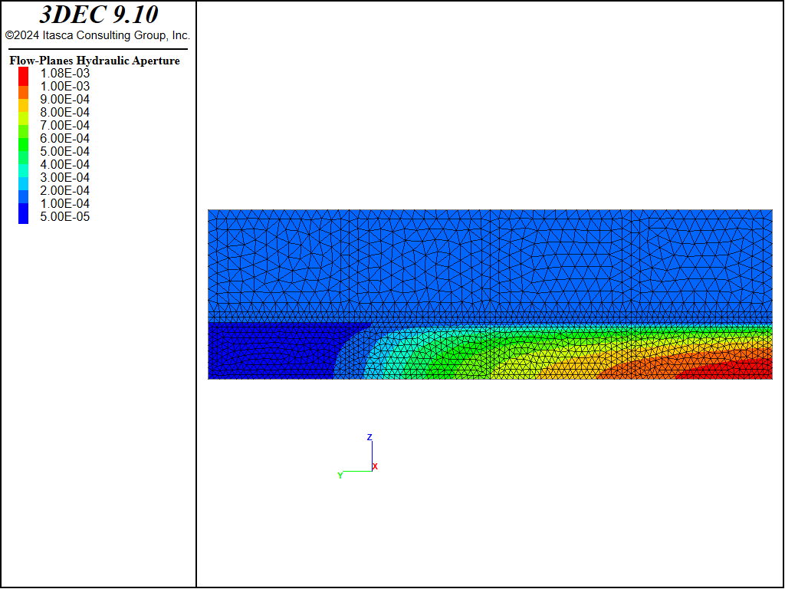The width and height of the screenshot is (785, 589).
Task: Click the 5.00E-04 legend value label
Action: click(64, 152)
